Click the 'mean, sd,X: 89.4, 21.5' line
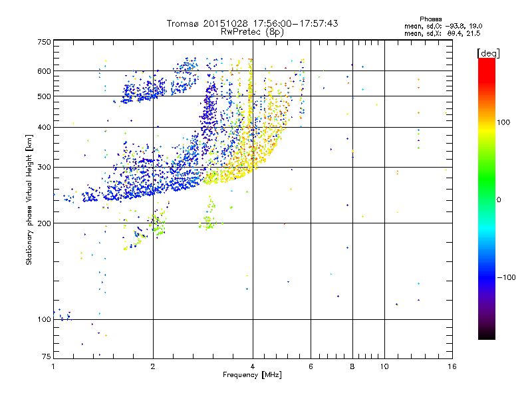 pos(442,33)
